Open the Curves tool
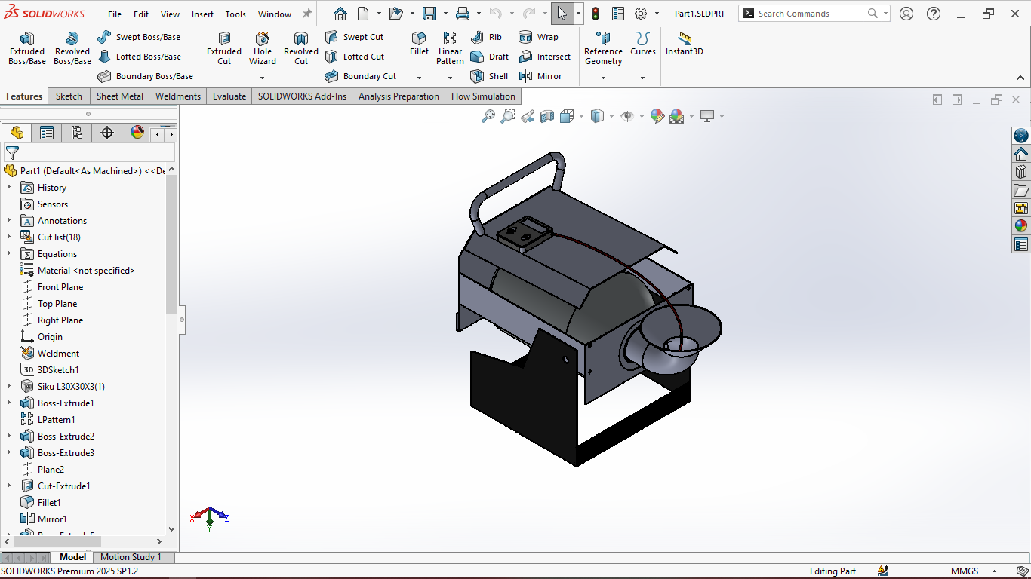Viewport: 1031px width, 579px height. [x=643, y=44]
